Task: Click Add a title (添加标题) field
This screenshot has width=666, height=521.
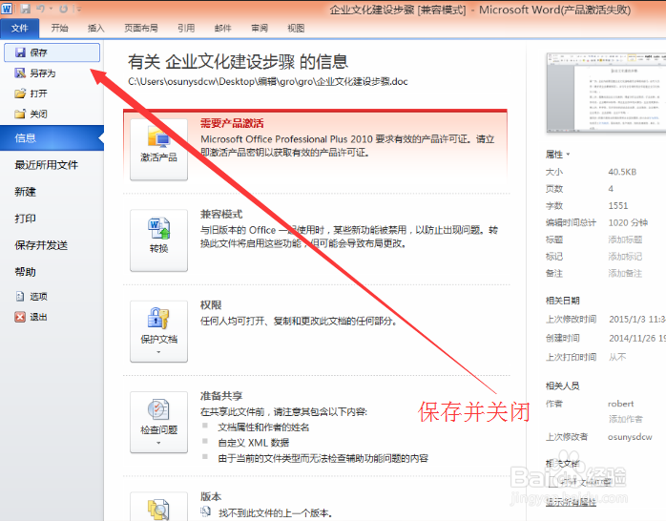Action: point(625,240)
